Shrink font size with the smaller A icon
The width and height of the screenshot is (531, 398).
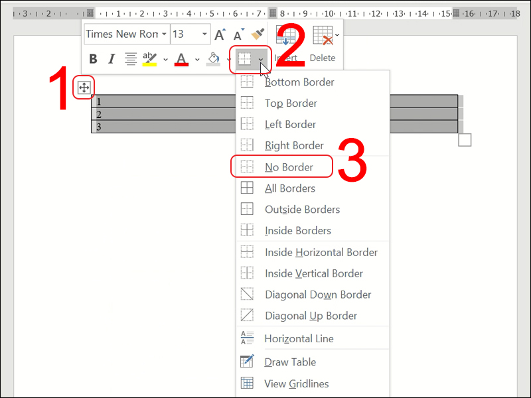238,34
